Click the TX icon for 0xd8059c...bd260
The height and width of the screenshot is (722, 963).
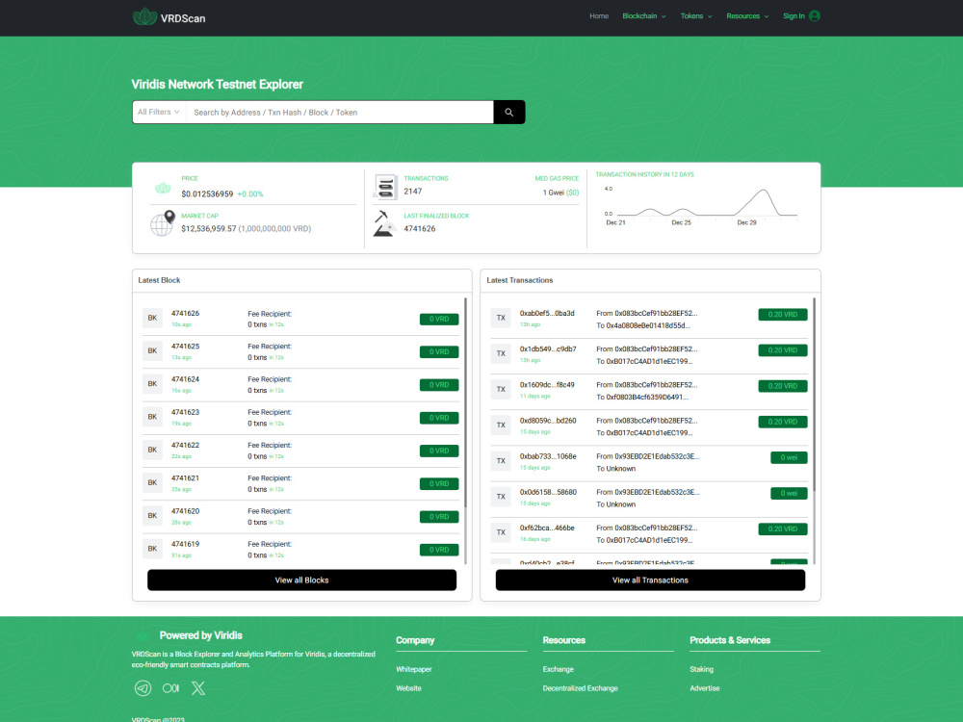coord(501,425)
